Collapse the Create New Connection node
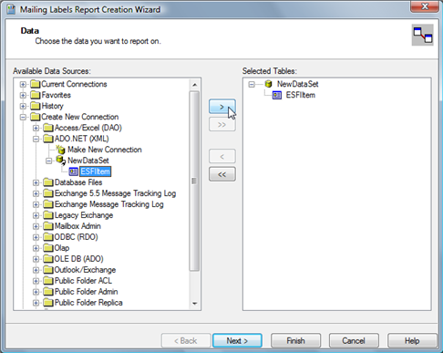Viewport: 443px width, 353px height. (23, 117)
